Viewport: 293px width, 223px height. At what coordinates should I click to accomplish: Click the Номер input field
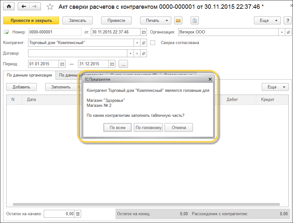tap(55, 32)
